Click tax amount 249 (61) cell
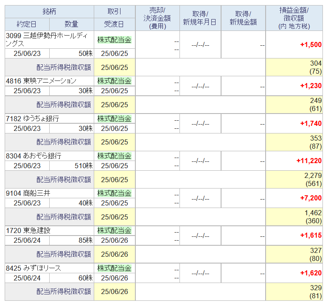 pos(294,105)
